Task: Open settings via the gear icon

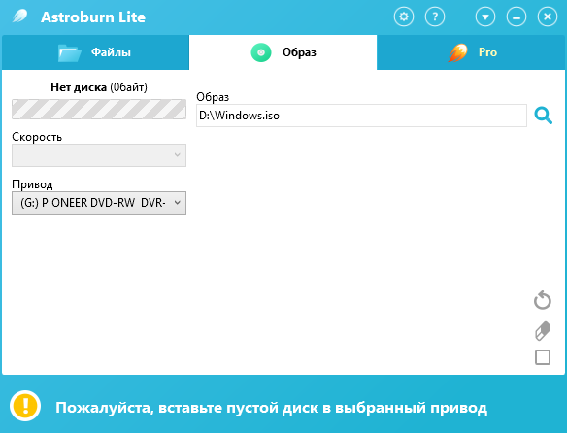Action: tap(404, 17)
